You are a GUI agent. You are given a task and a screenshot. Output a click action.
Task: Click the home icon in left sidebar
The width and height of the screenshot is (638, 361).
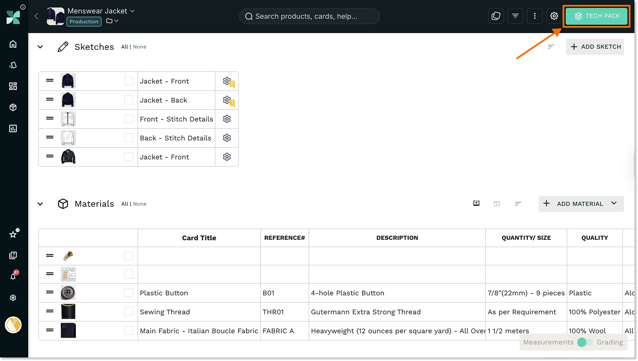pyautogui.click(x=13, y=44)
